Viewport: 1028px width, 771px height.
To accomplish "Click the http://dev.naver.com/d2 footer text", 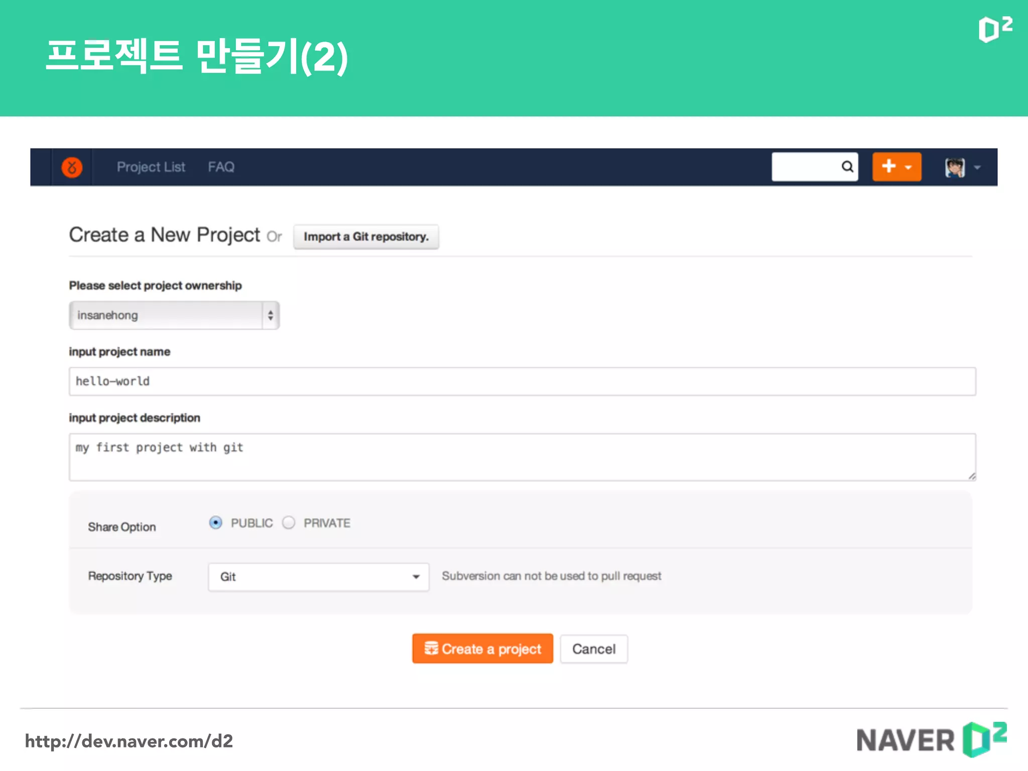I will pos(129,741).
